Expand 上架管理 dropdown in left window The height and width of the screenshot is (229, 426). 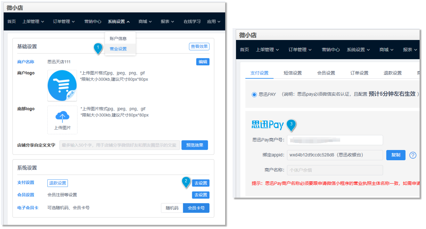click(x=33, y=21)
